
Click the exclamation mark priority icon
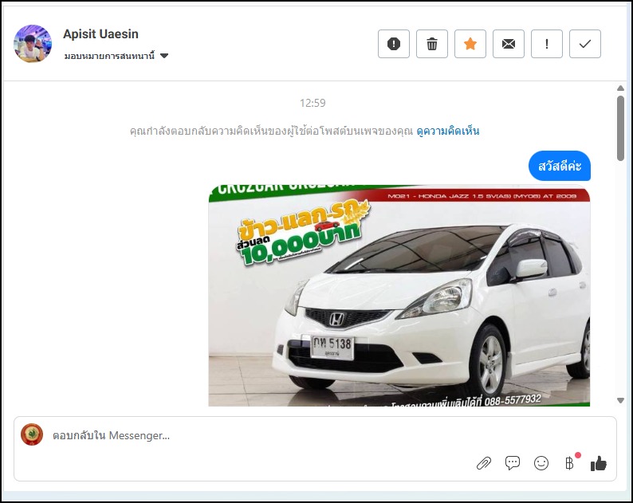[547, 44]
